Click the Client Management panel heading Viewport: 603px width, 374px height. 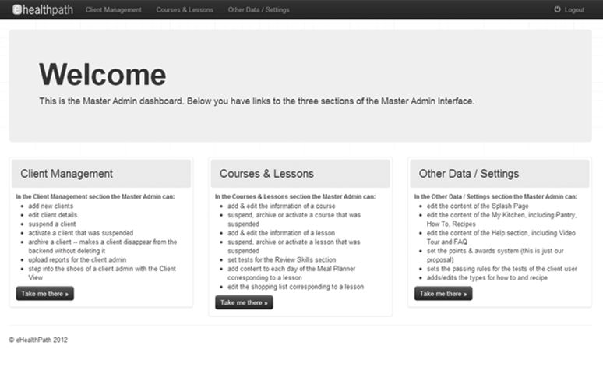(x=67, y=174)
